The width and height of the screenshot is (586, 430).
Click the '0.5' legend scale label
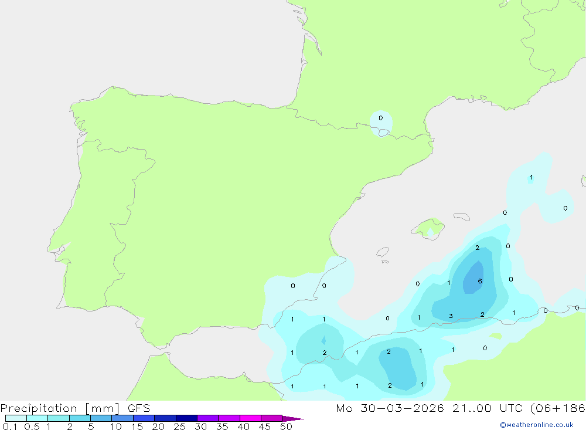coord(32,426)
